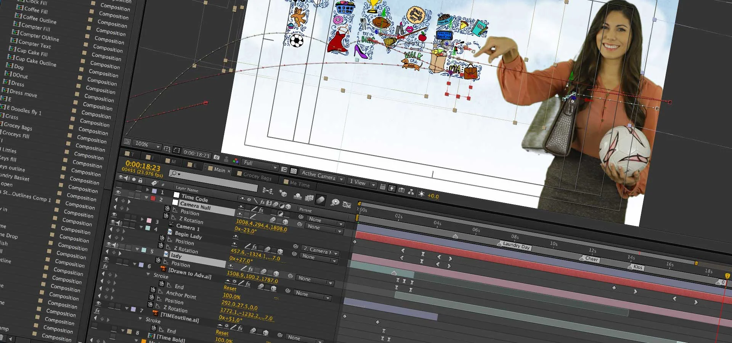
Task: Toggle the Motion Blur enable icon
Action: tap(321, 199)
